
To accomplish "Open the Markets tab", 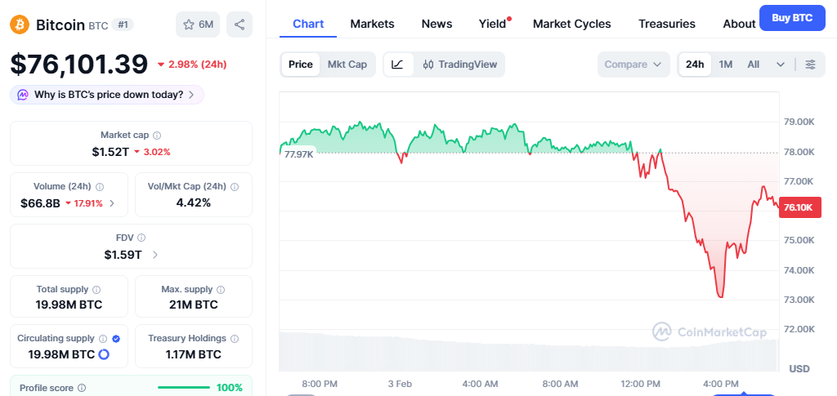I will pos(372,24).
